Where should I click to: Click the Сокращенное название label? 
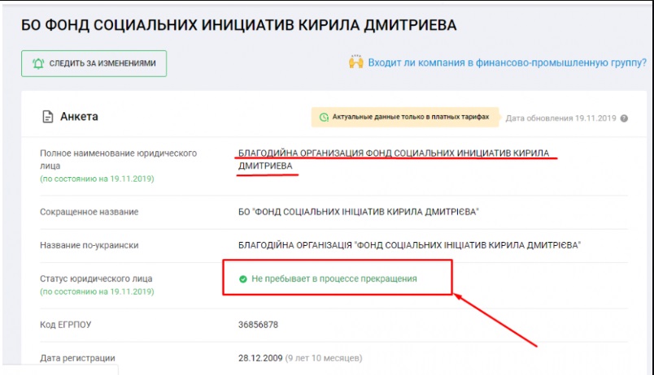pos(89,212)
